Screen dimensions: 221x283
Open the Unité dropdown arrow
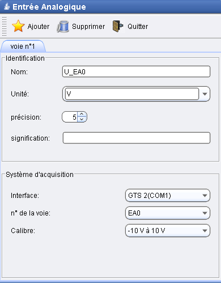pos(205,94)
